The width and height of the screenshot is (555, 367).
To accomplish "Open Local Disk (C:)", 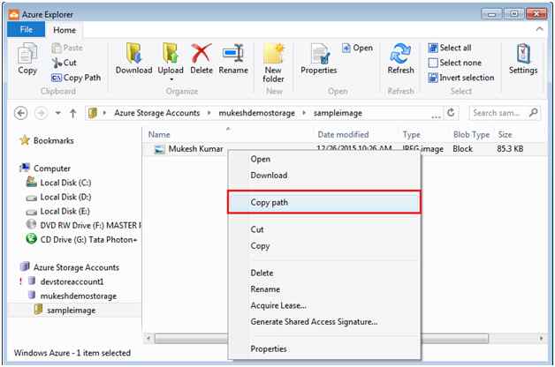I will click(58, 183).
